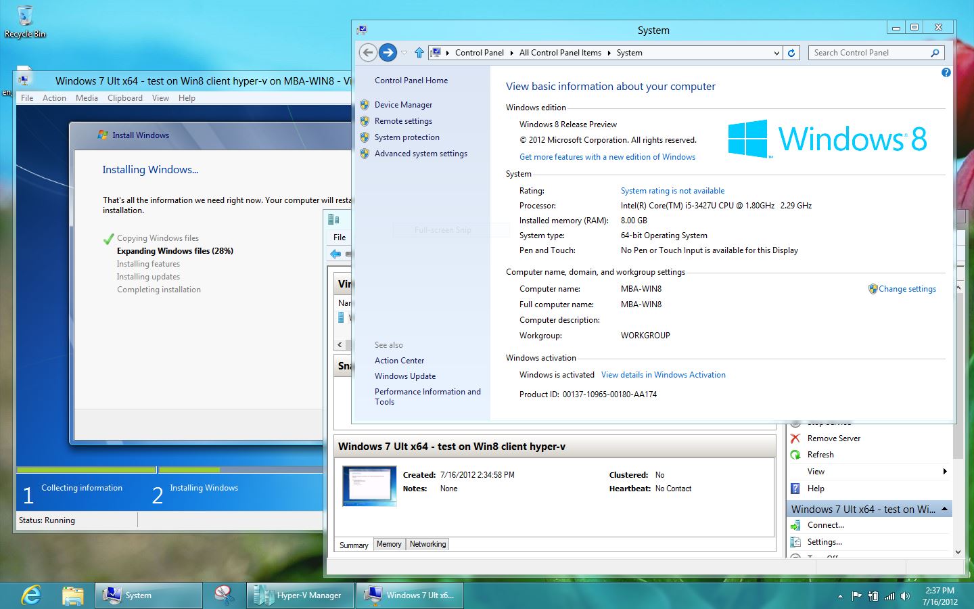
Task: Click the red X Remove Server icon
Action: click(795, 438)
